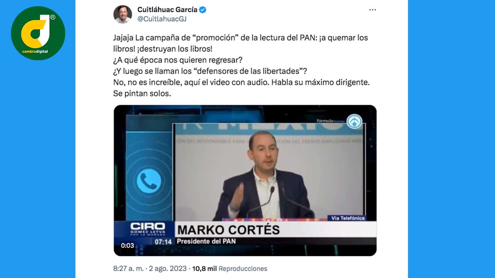Click the Presidente del PAN caption

206,241
